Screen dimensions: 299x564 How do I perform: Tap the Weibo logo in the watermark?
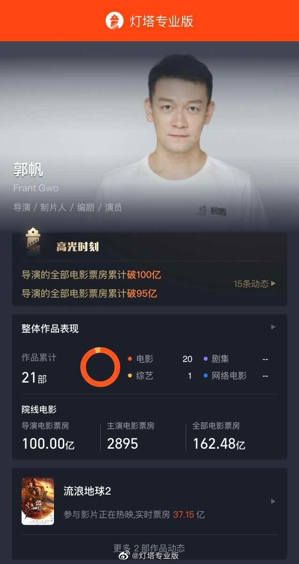point(124,556)
